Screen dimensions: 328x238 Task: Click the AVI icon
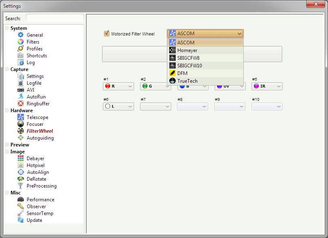[21, 90]
